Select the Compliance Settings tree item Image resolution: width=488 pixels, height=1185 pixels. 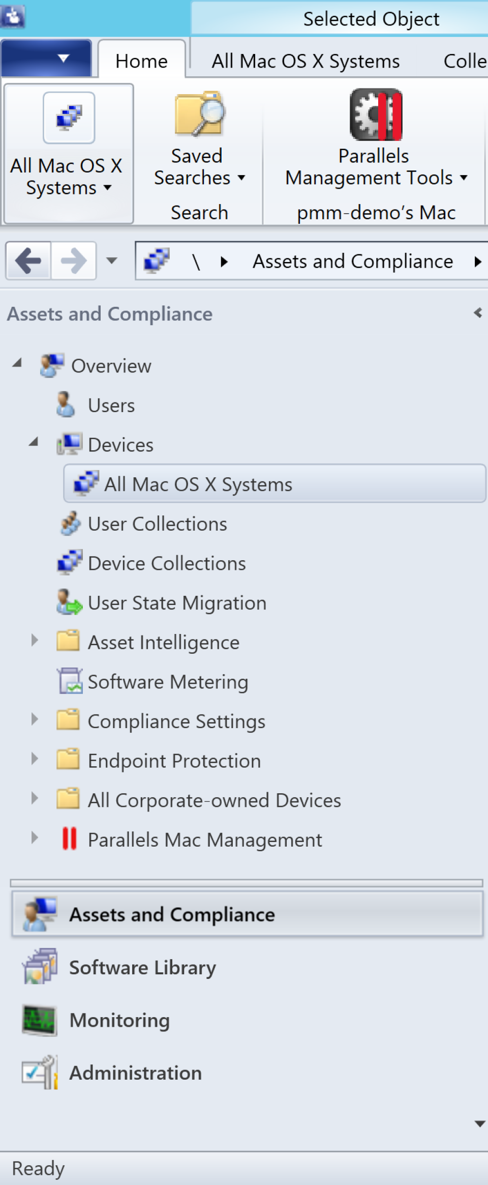tap(176, 721)
